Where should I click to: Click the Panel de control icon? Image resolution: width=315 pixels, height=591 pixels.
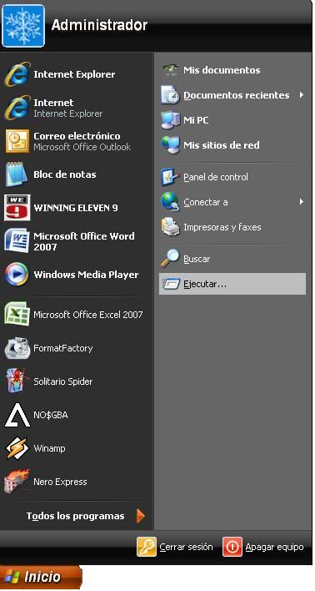[x=171, y=177]
